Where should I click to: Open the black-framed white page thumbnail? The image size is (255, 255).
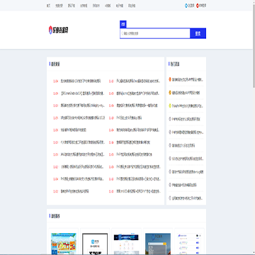pyautogui.click(x=95, y=244)
